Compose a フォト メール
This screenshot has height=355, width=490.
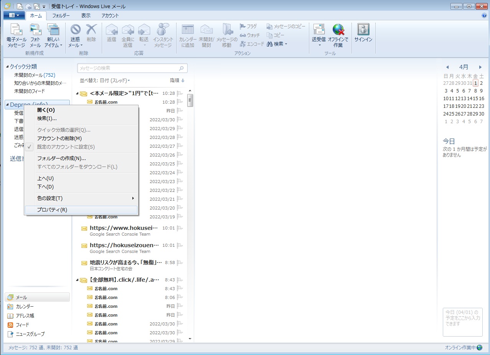point(35,36)
